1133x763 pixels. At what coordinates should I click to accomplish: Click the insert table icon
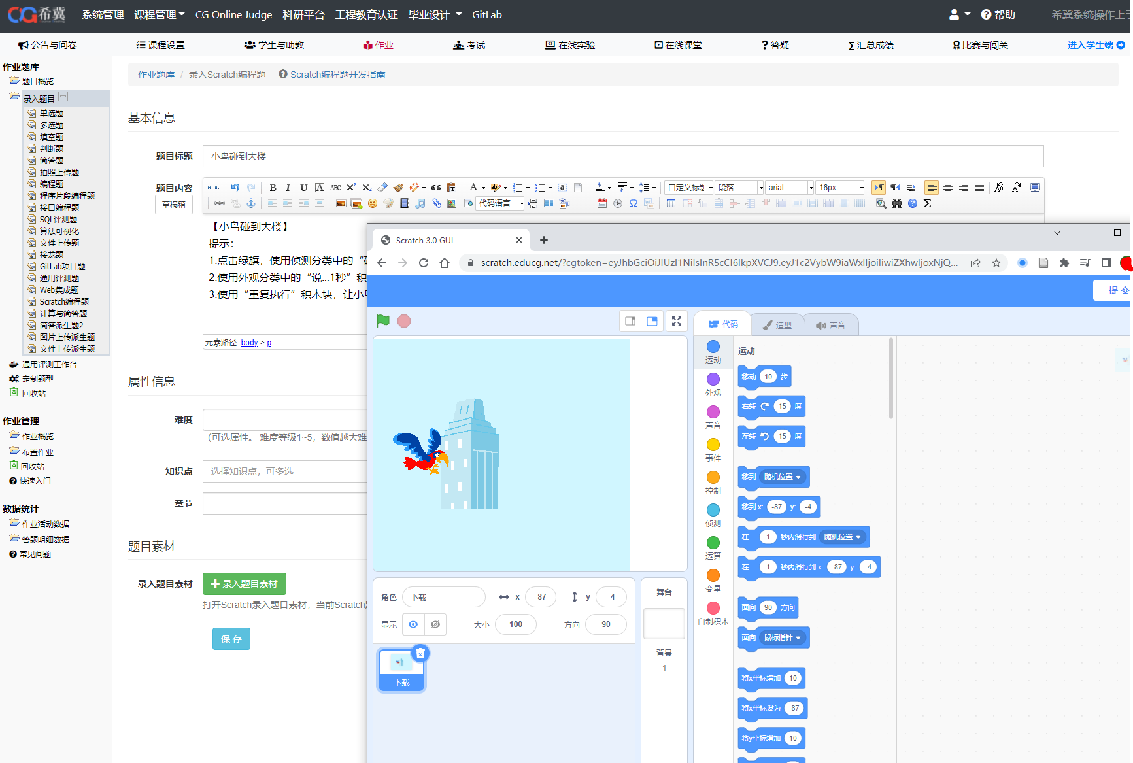[x=671, y=203]
